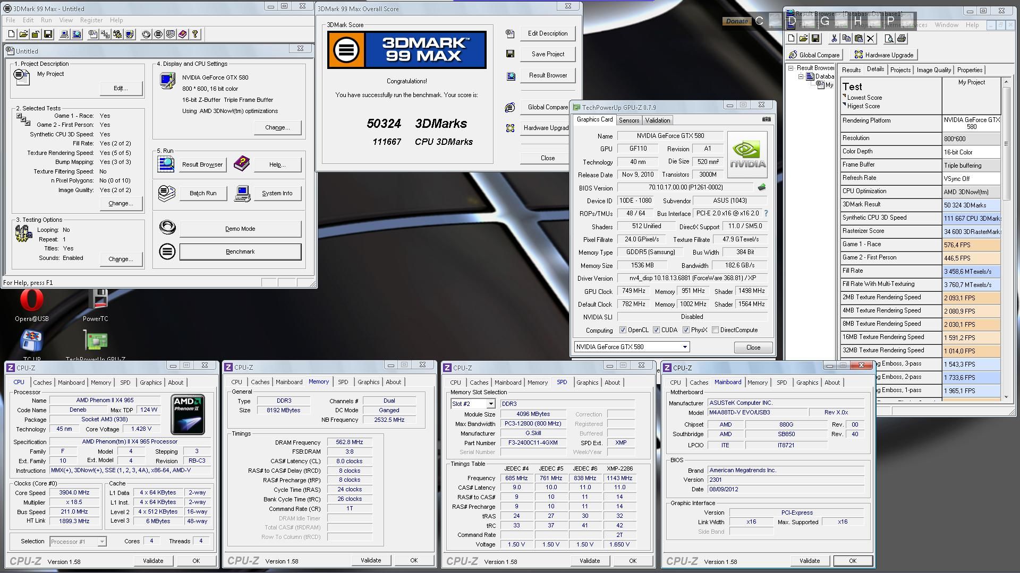Click Print icon in Result Browser toolbar
This screenshot has width=1020, height=573.
[x=902, y=39]
